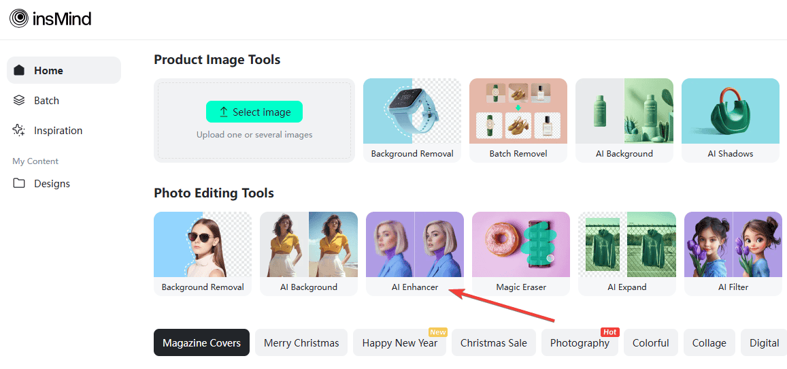
Task: Click the insMind logo icon
Action: click(x=19, y=18)
